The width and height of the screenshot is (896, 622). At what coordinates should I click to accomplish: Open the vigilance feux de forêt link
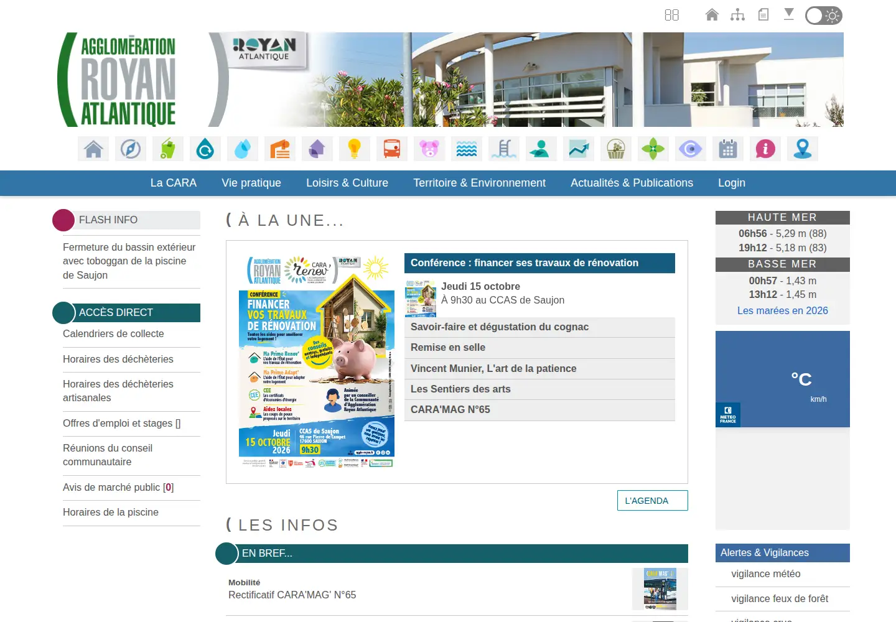780,599
